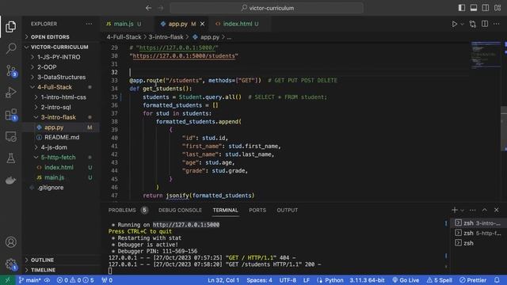Expand the 1-JS-PY-INTRO folder
This screenshot has height=285, width=507.
61,57
